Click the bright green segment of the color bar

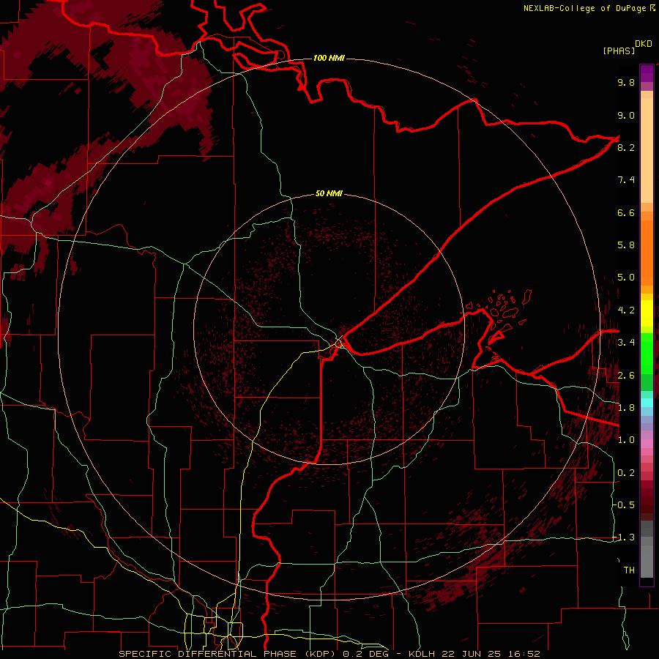(x=647, y=353)
